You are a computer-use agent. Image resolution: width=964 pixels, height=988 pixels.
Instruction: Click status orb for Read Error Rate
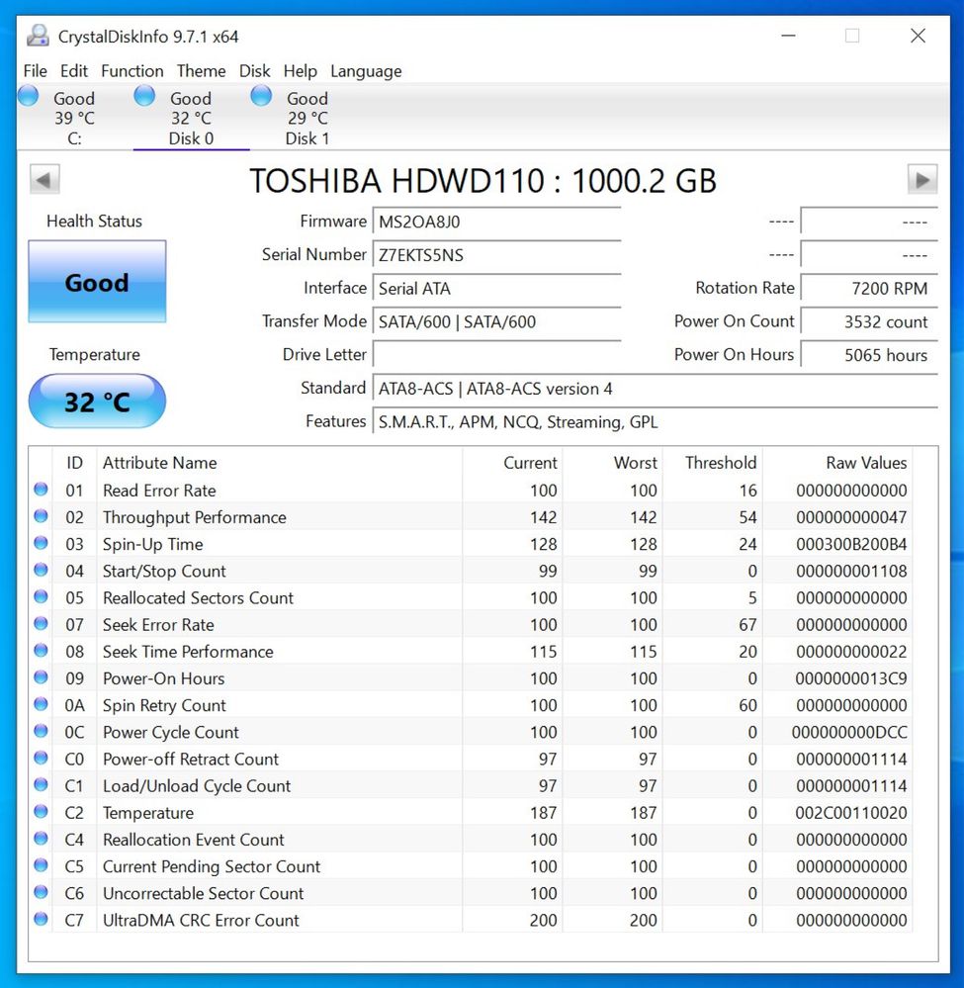tap(41, 489)
